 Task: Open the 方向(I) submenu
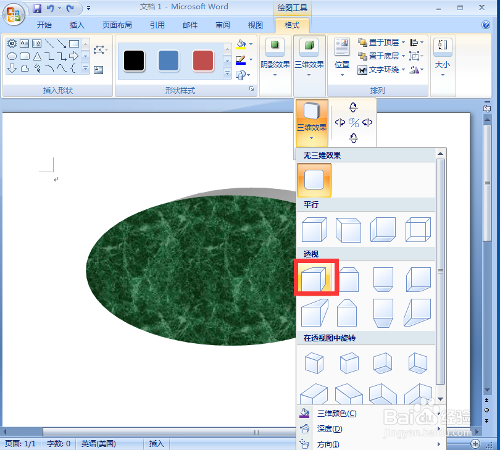coord(370,444)
